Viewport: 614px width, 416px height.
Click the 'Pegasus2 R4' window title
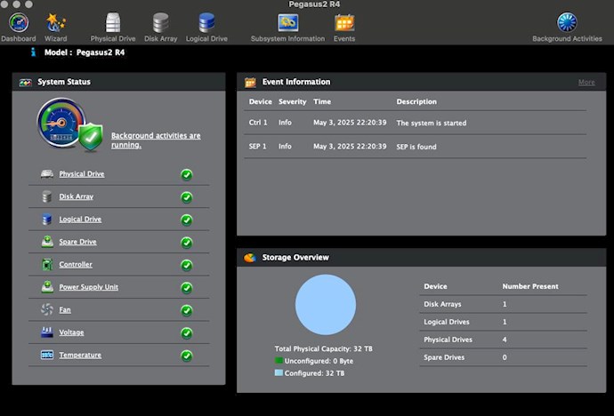tap(314, 4)
